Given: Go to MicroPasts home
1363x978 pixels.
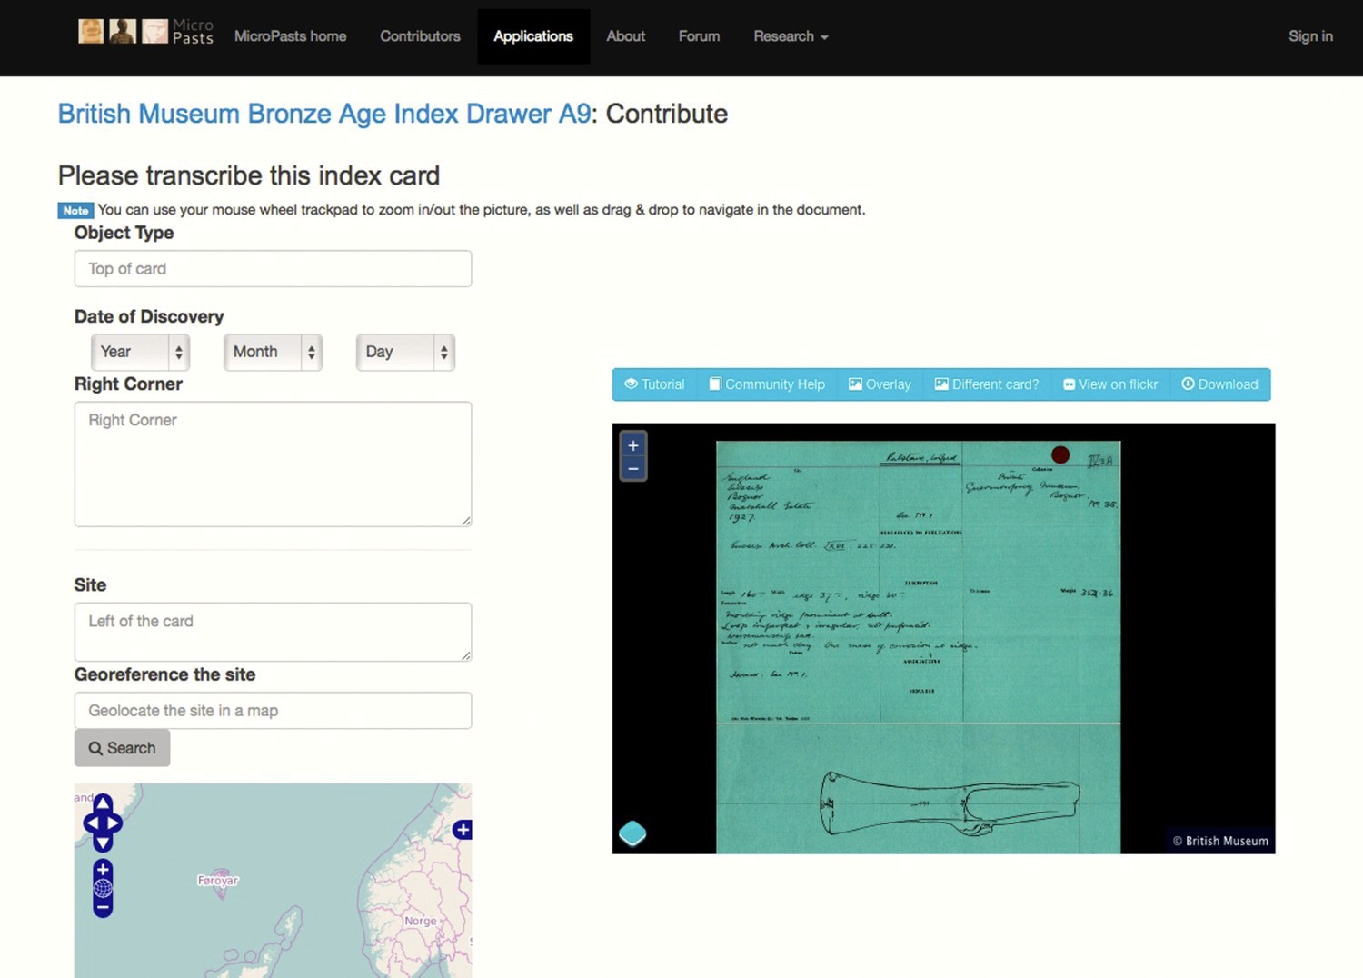Looking at the screenshot, I should 290,36.
